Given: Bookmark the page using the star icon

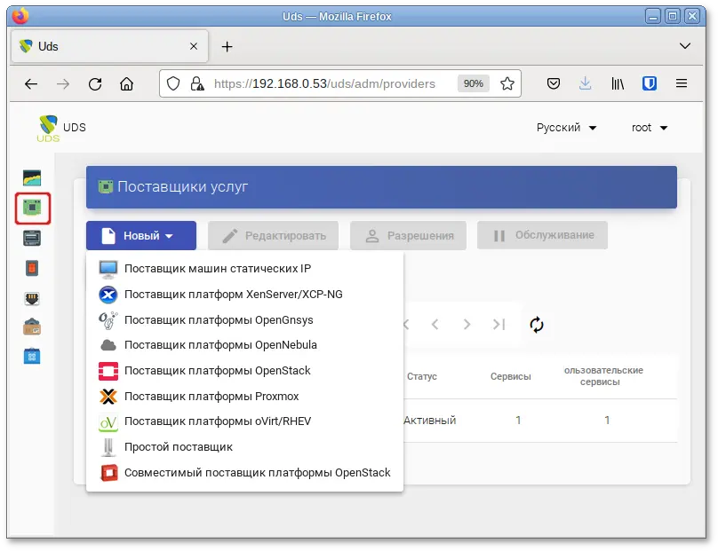Looking at the screenshot, I should [x=507, y=83].
